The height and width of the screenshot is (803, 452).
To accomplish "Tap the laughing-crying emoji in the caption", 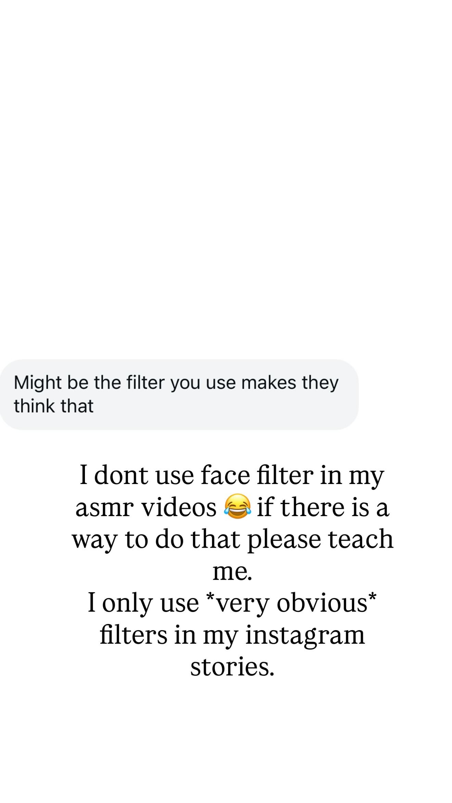I will click(x=237, y=507).
